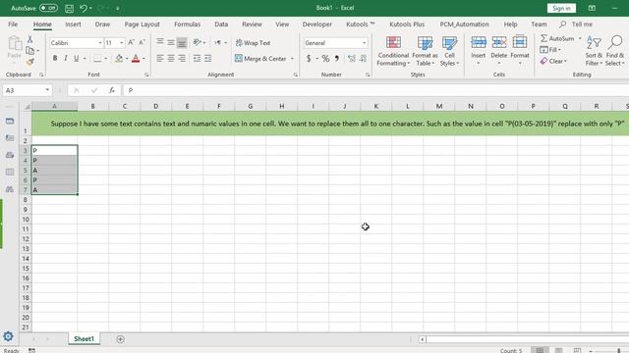Screen dimensions: 629x353
Task: Select Middle Align icon
Action: coord(171,42)
